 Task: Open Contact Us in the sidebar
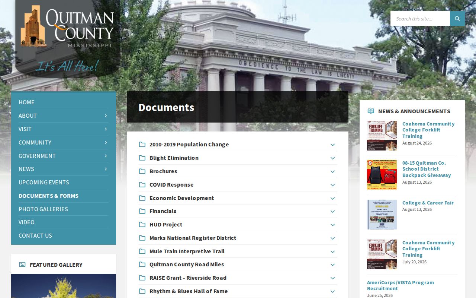click(35, 235)
